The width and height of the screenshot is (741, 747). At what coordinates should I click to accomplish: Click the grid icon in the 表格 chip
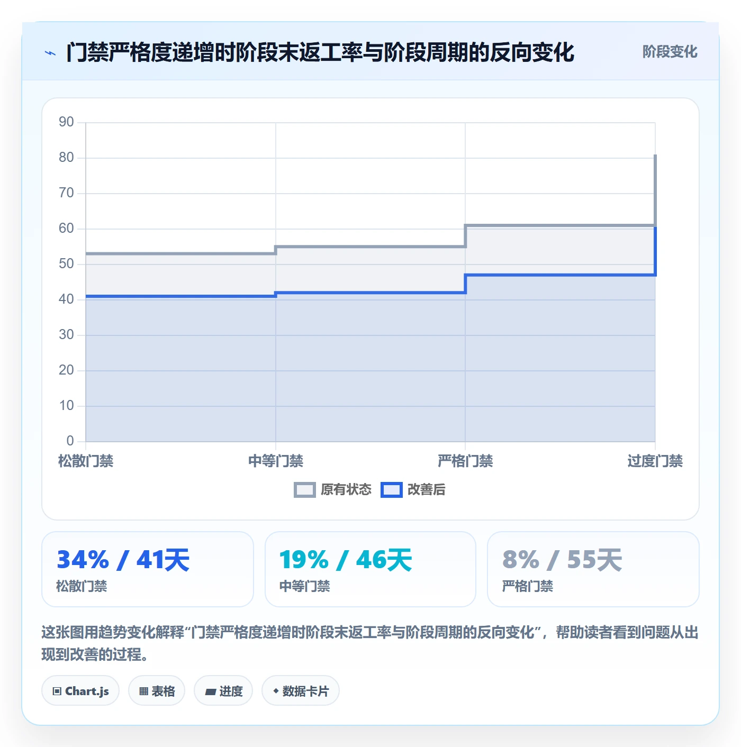(x=143, y=691)
